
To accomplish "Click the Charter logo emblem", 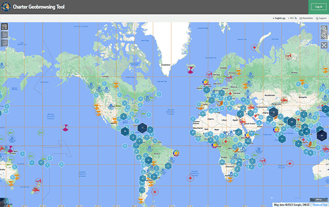I will [x=6, y=7].
